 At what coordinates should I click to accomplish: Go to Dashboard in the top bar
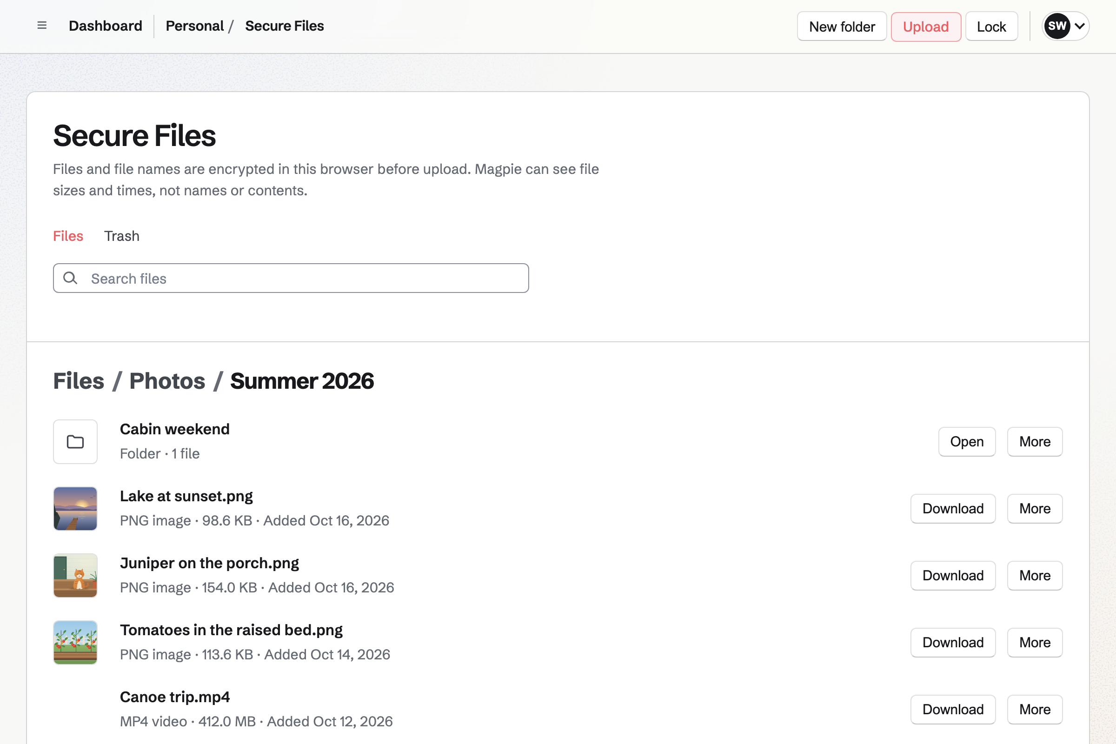(x=106, y=26)
